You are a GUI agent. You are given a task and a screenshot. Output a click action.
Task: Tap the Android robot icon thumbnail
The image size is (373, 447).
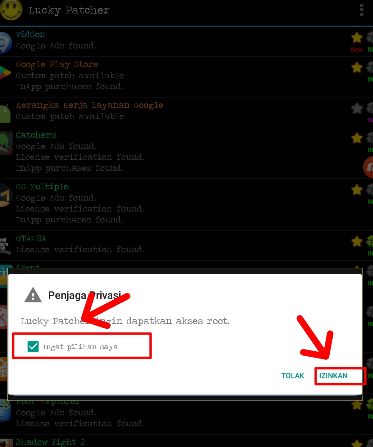pyautogui.click(x=5, y=113)
